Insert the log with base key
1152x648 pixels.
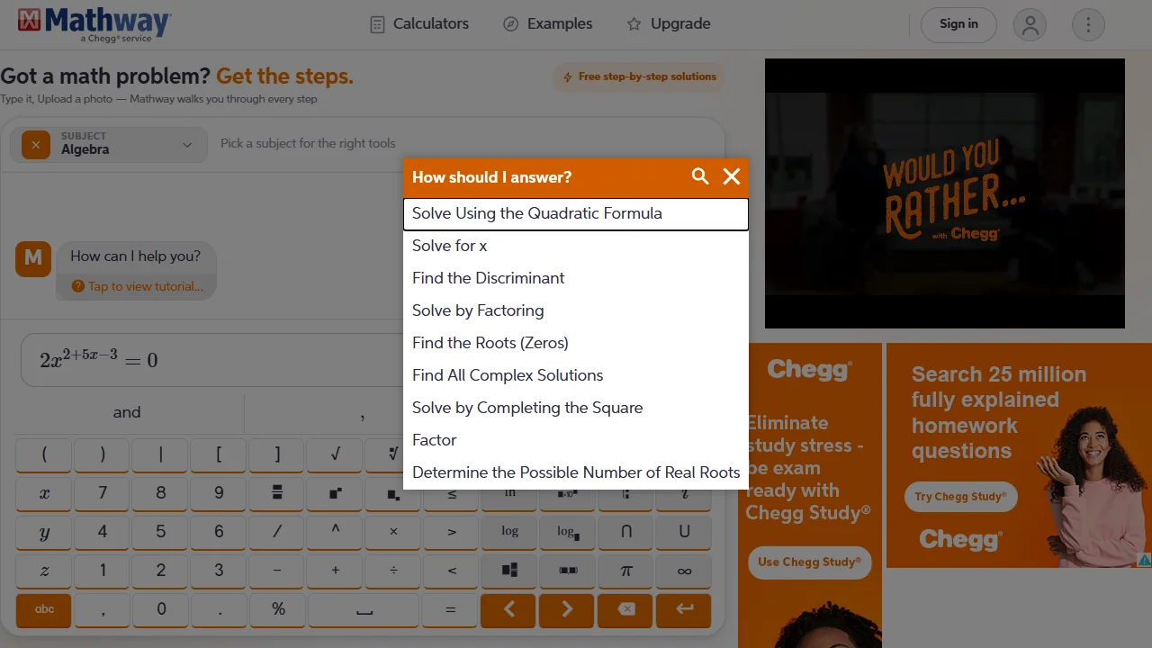click(567, 532)
